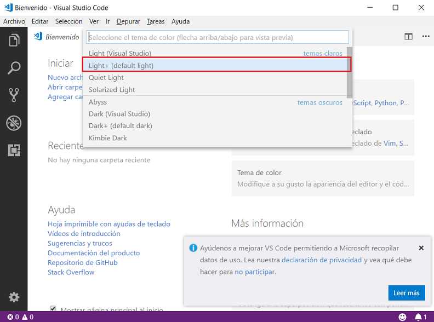Image resolution: width=434 pixels, height=322 pixels.
Task: Open the notifications bell in status bar
Action: [x=420, y=317]
